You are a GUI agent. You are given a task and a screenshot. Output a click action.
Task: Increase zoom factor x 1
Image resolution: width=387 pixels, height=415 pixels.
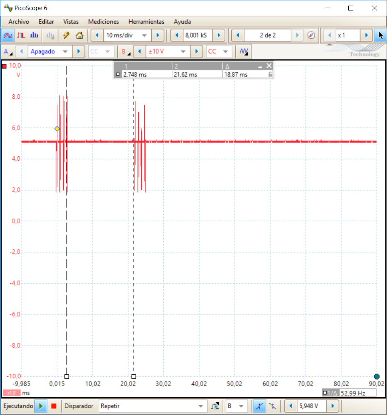[x=366, y=35]
